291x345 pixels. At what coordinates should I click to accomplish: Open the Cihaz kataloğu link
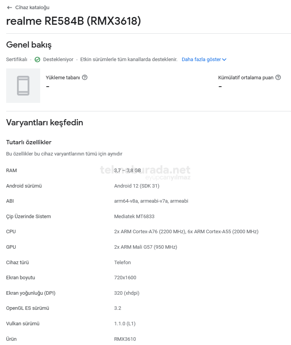pos(32,7)
